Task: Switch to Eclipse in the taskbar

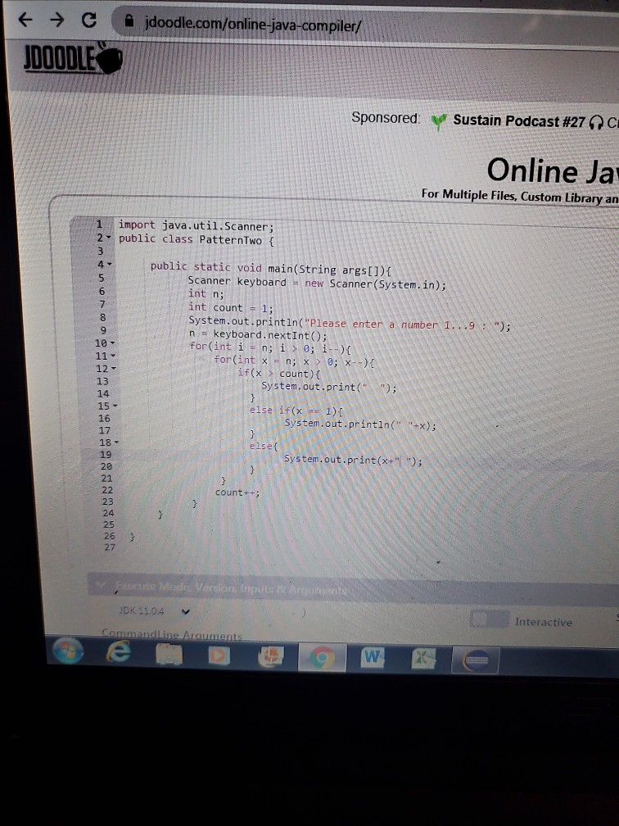Action: click(x=475, y=660)
